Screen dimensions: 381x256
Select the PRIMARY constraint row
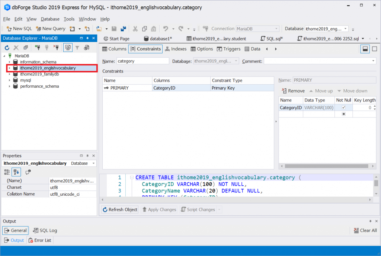click(x=188, y=88)
